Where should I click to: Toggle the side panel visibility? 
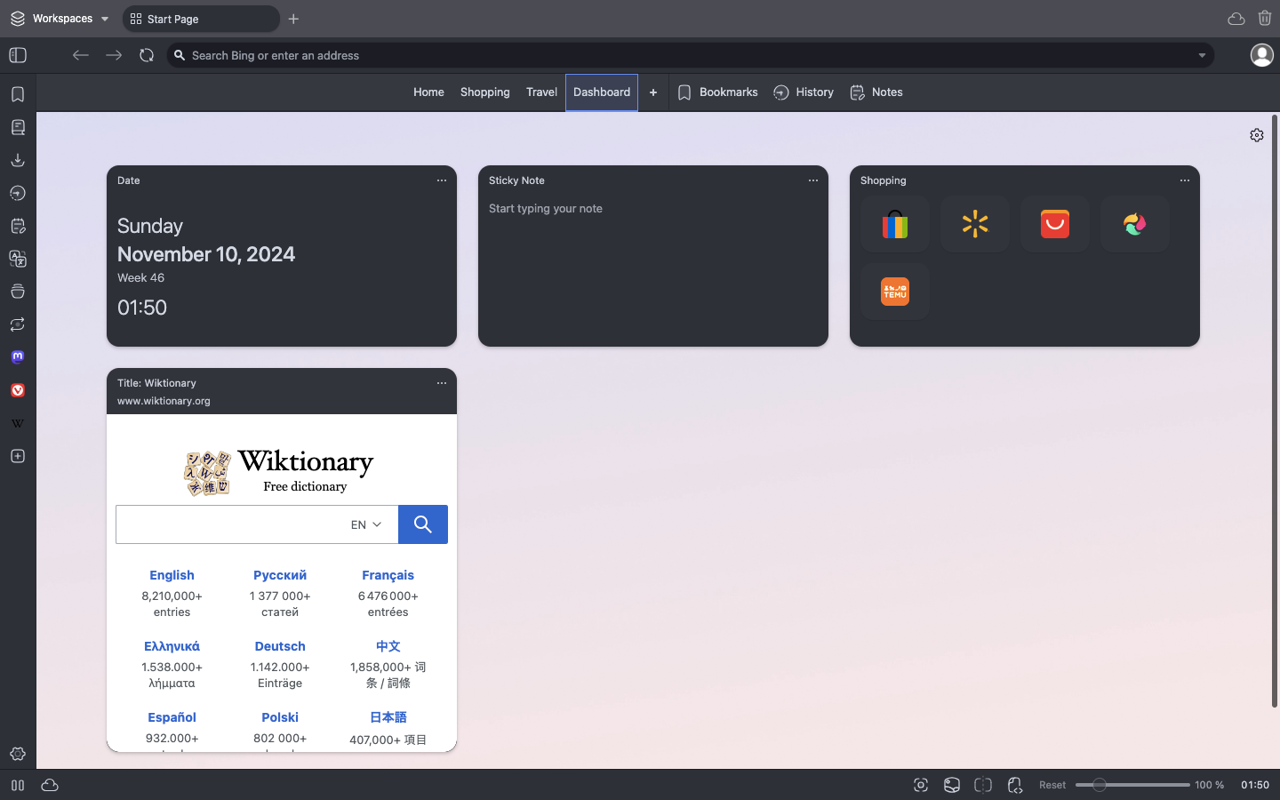tap(18, 55)
